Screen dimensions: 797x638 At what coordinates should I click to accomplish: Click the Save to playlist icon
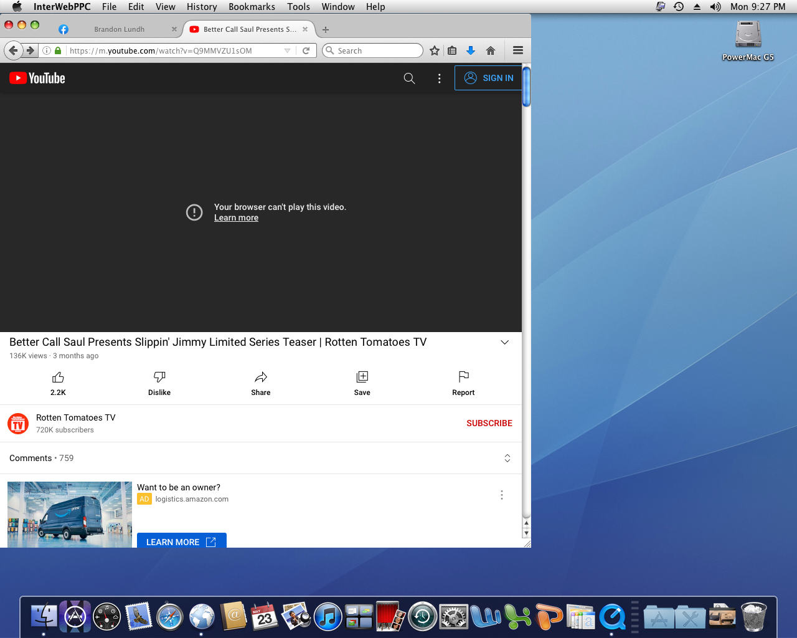point(362,377)
